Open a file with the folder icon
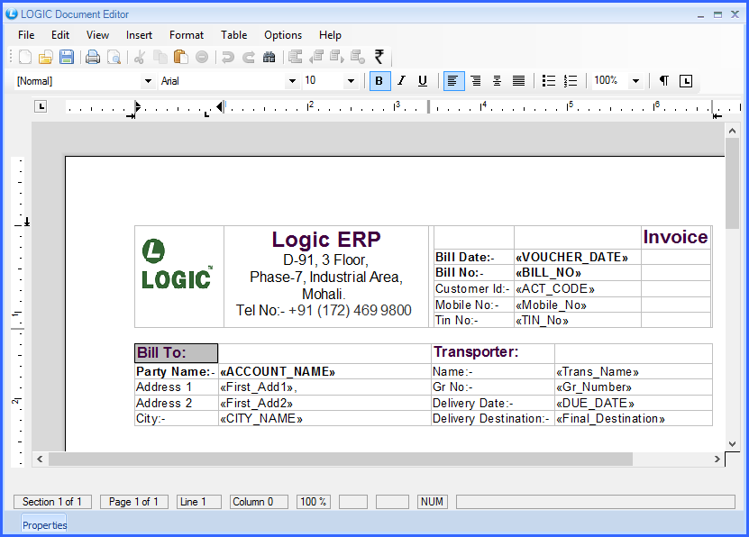 point(45,57)
